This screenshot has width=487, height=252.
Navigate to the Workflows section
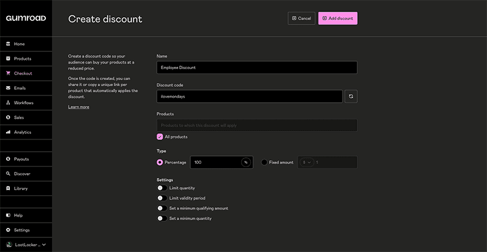point(26,103)
